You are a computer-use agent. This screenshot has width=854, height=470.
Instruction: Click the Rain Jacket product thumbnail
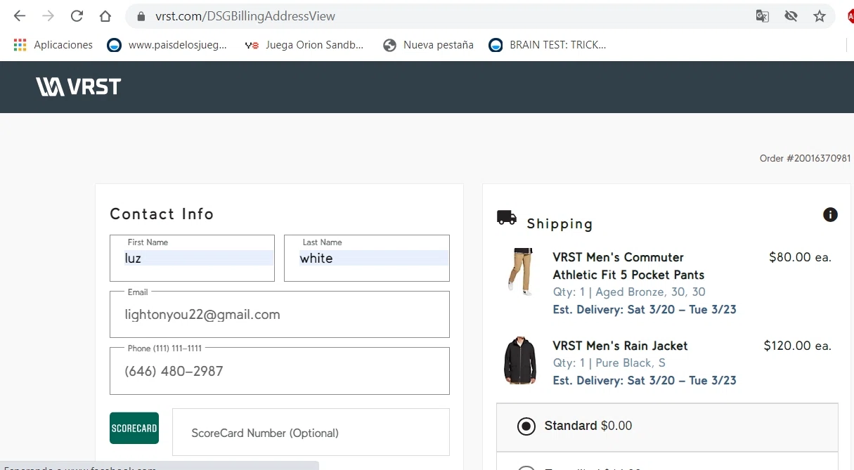coord(520,360)
